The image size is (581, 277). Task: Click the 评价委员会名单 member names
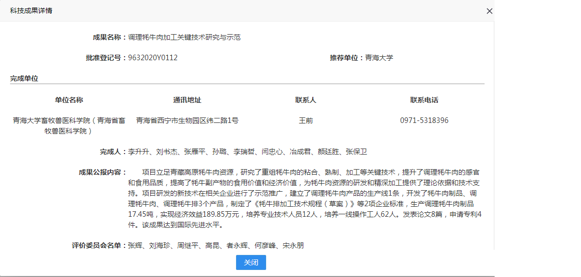[x=216, y=245]
